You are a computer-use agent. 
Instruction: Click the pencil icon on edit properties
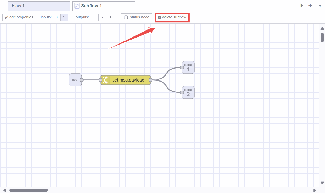(x=7, y=17)
